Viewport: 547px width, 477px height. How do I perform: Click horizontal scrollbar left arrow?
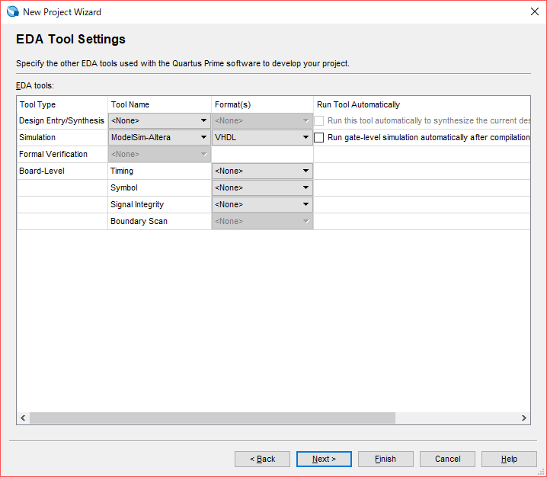click(23, 418)
